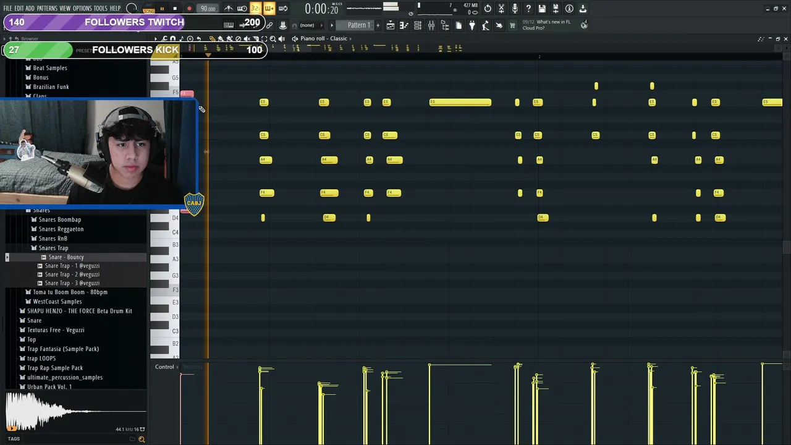Open the shopping cart content library icon
This screenshot has width=791, height=445.
(512, 25)
